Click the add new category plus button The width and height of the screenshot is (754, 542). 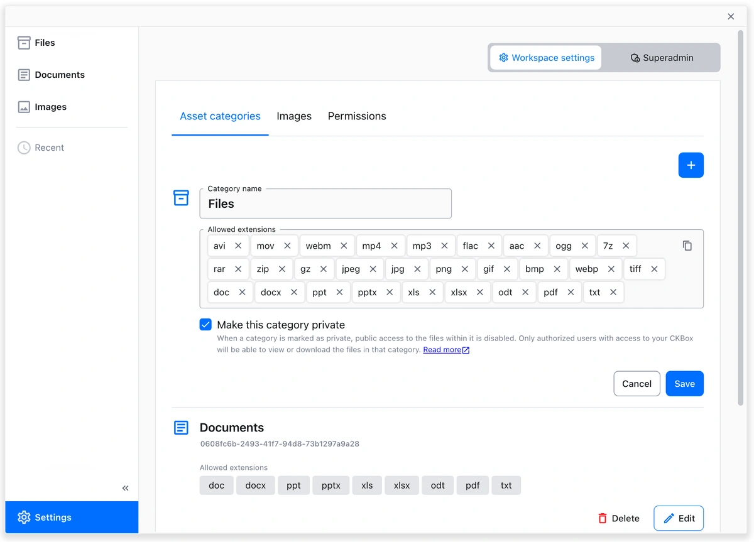coord(691,165)
